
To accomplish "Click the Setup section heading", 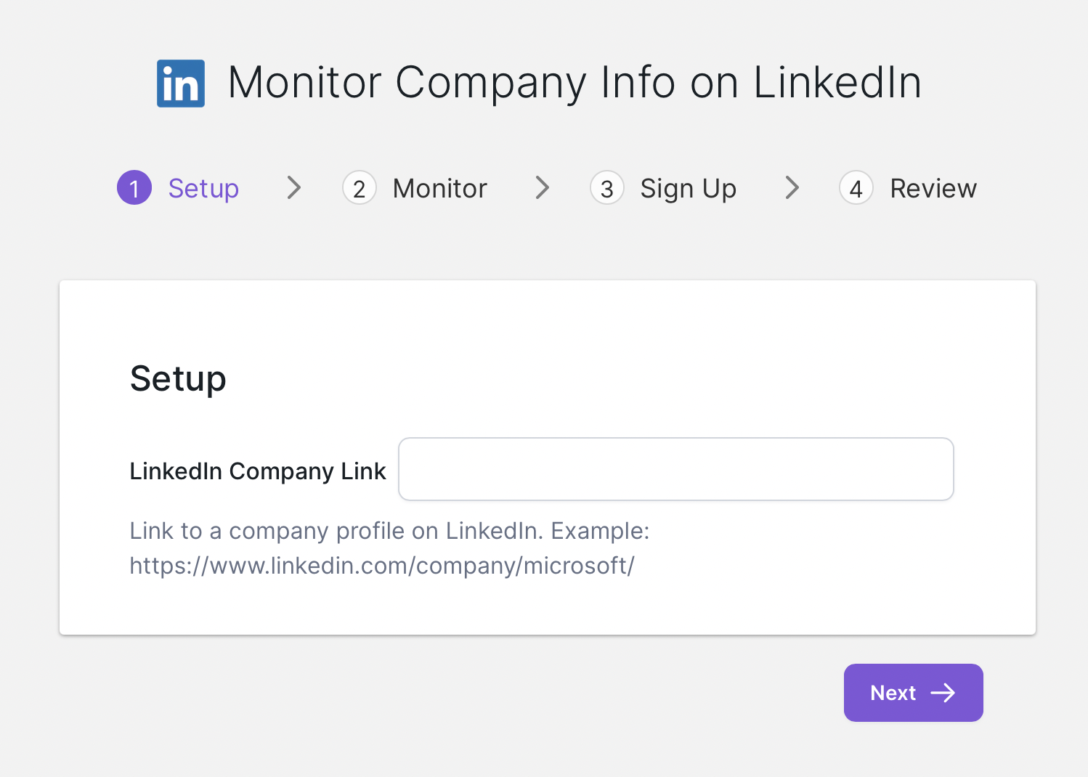I will point(178,378).
